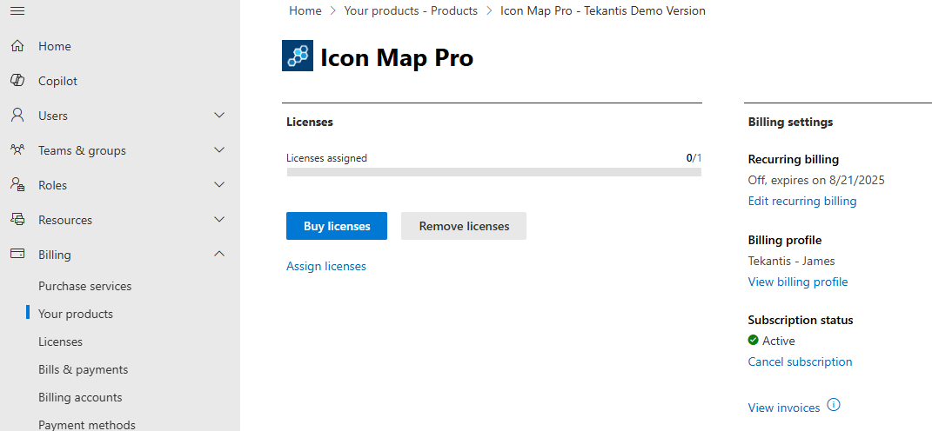
Task: Click the Users person icon
Action: click(17, 116)
